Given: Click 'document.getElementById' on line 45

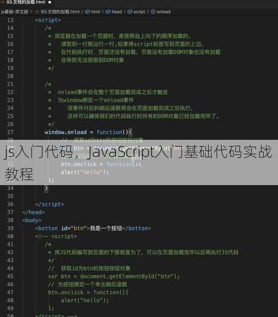Looking at the screenshot, I should 117,276.
